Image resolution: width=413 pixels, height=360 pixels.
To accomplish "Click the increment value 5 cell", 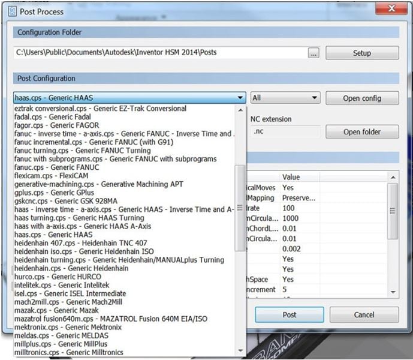I will tap(300, 290).
